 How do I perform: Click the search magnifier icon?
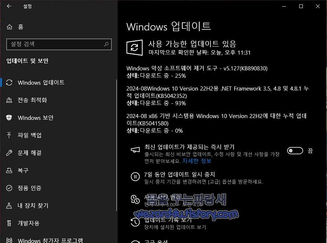(x=106, y=44)
